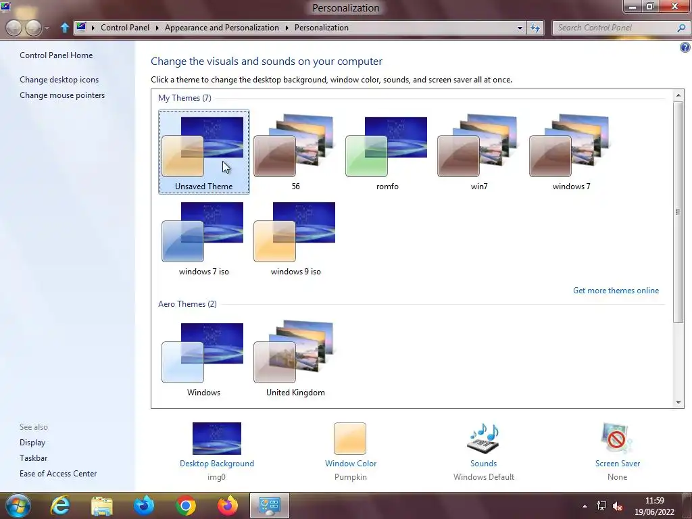Open the address bar history dropdown
The image size is (692, 519).
point(520,28)
